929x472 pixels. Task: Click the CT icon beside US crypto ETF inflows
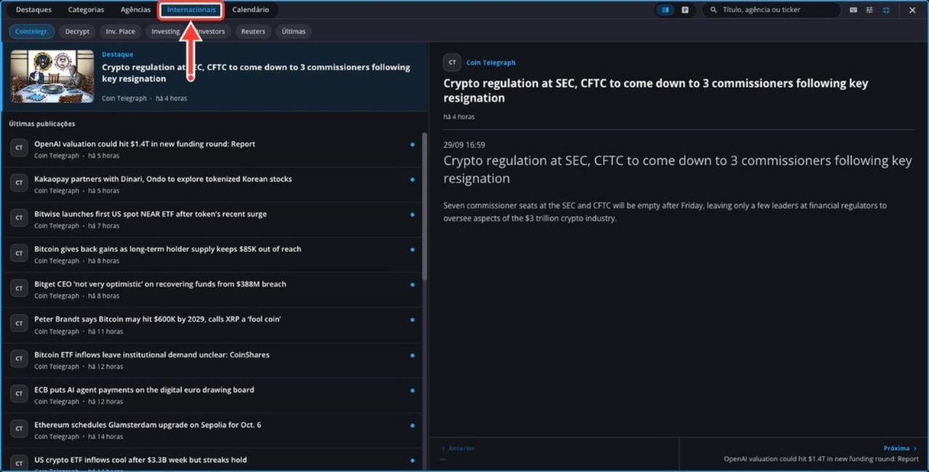[19, 464]
